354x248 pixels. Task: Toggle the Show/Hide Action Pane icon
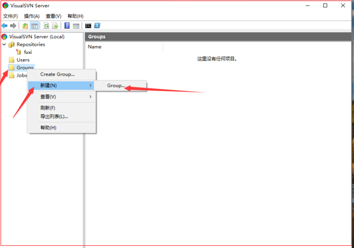click(76, 26)
